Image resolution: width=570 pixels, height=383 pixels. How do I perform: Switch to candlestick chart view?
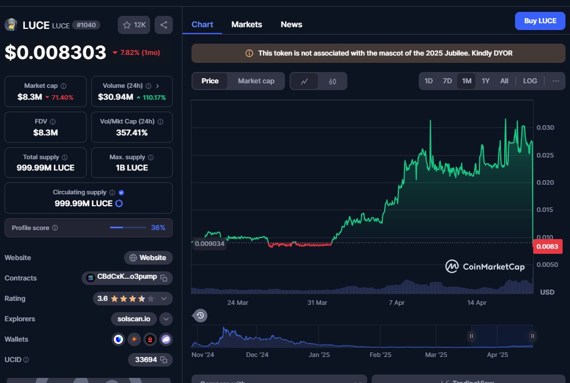click(x=332, y=82)
